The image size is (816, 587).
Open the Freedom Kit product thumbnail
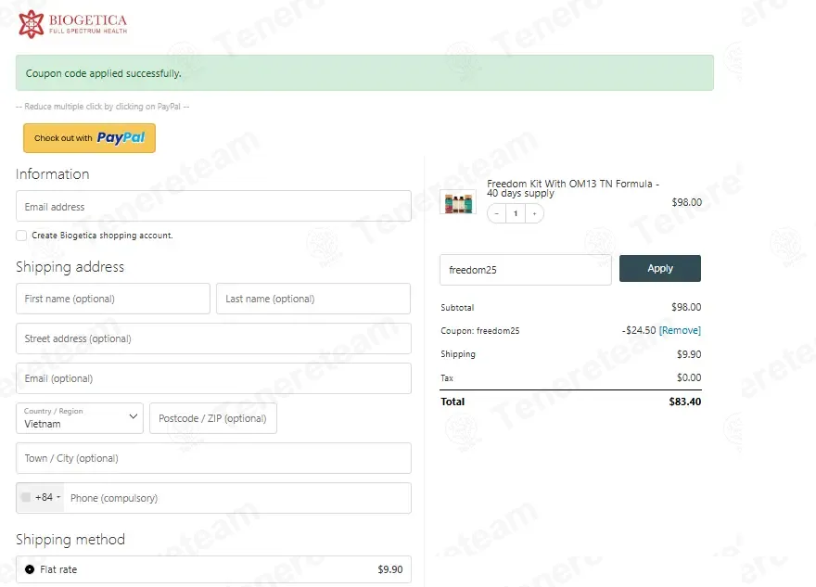[x=458, y=202]
